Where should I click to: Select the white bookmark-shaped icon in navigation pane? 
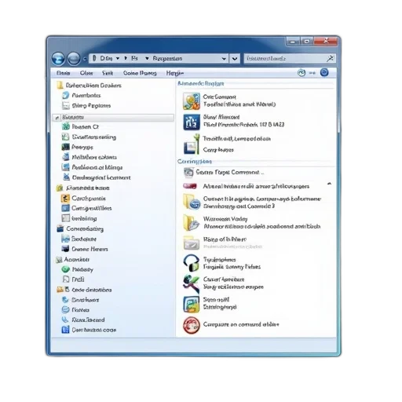coord(66,280)
